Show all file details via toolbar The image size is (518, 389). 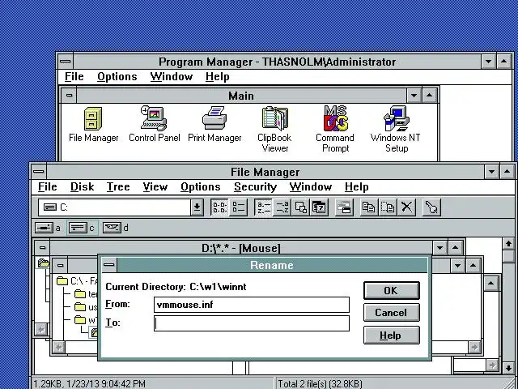pos(238,207)
